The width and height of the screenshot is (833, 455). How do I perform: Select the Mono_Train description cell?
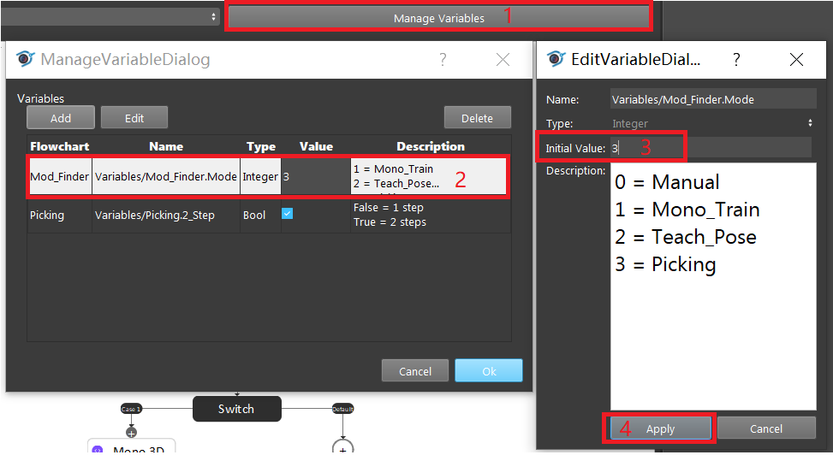coord(428,176)
